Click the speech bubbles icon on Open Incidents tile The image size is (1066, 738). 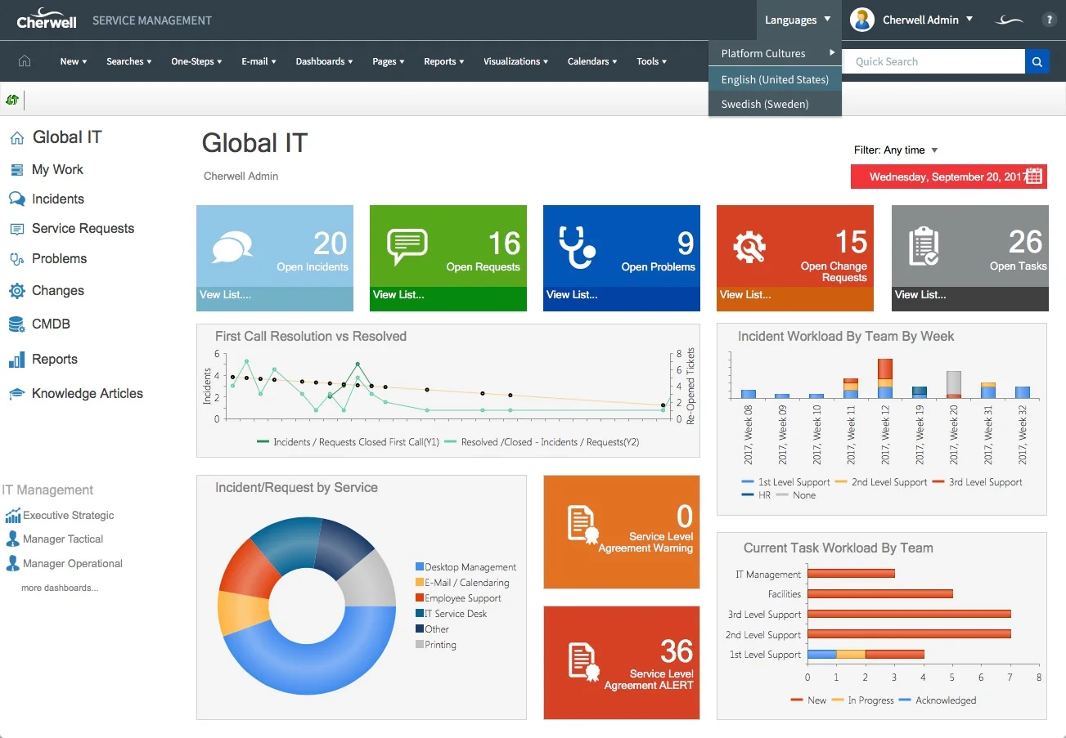(x=232, y=248)
